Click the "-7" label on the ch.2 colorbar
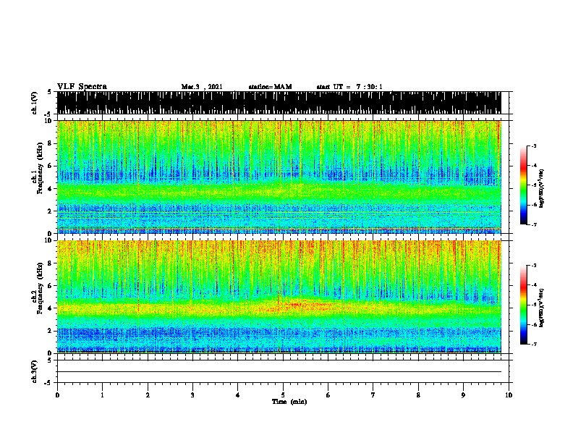 533,344
